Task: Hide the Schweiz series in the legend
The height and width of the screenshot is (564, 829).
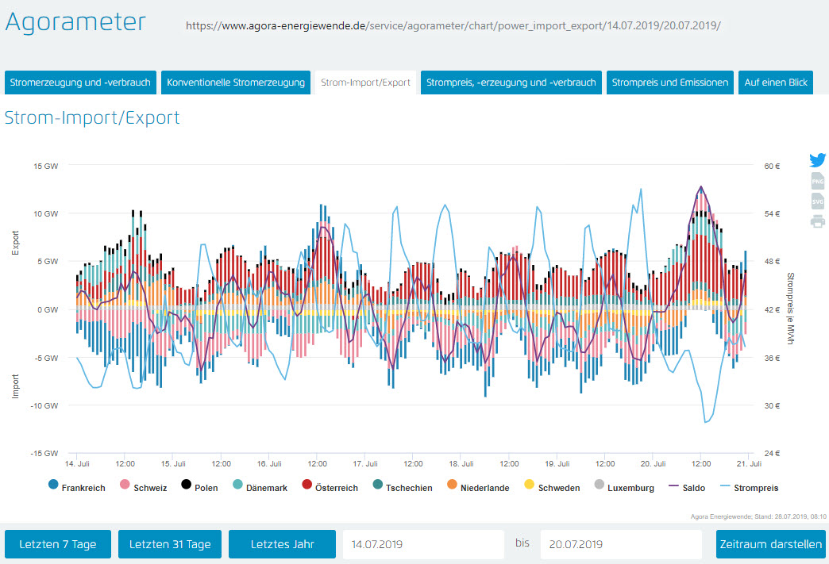Action: 143,487
